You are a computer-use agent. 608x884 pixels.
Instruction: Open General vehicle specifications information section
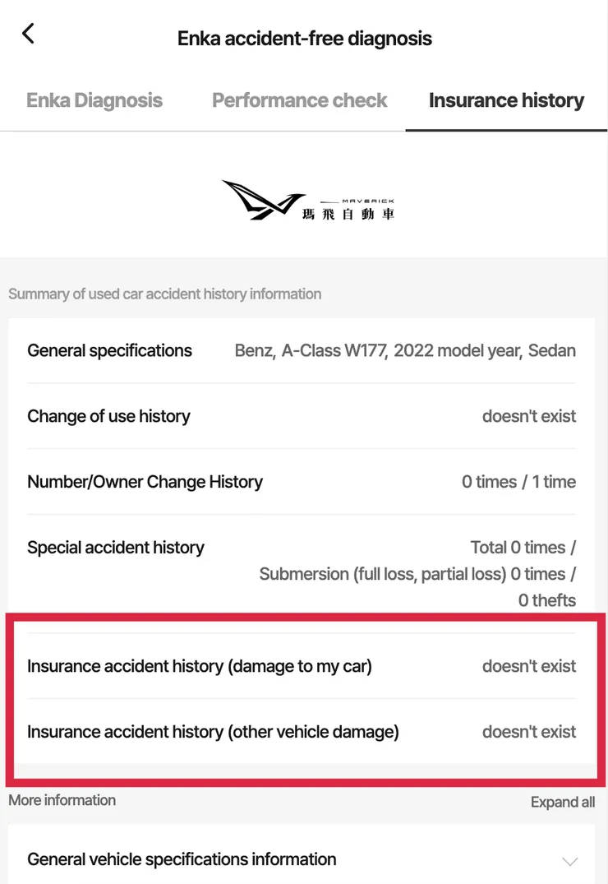coord(182,859)
